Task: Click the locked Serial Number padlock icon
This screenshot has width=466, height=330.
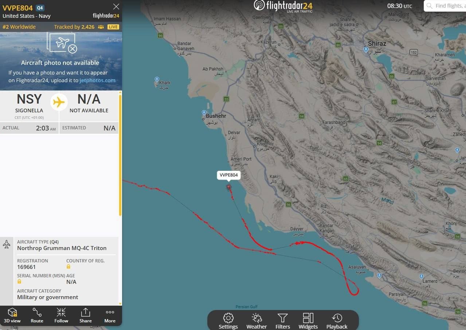Action: [x=19, y=282]
